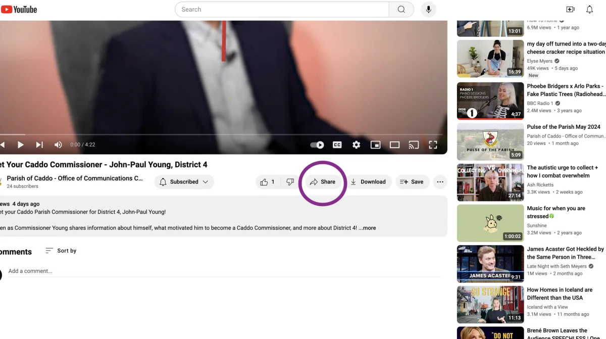Toggle closed captions CC button
This screenshot has width=606, height=339.
click(337, 145)
